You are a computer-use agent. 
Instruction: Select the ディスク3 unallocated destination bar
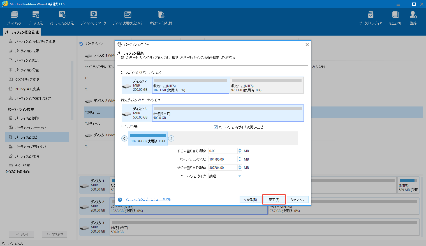(228, 113)
